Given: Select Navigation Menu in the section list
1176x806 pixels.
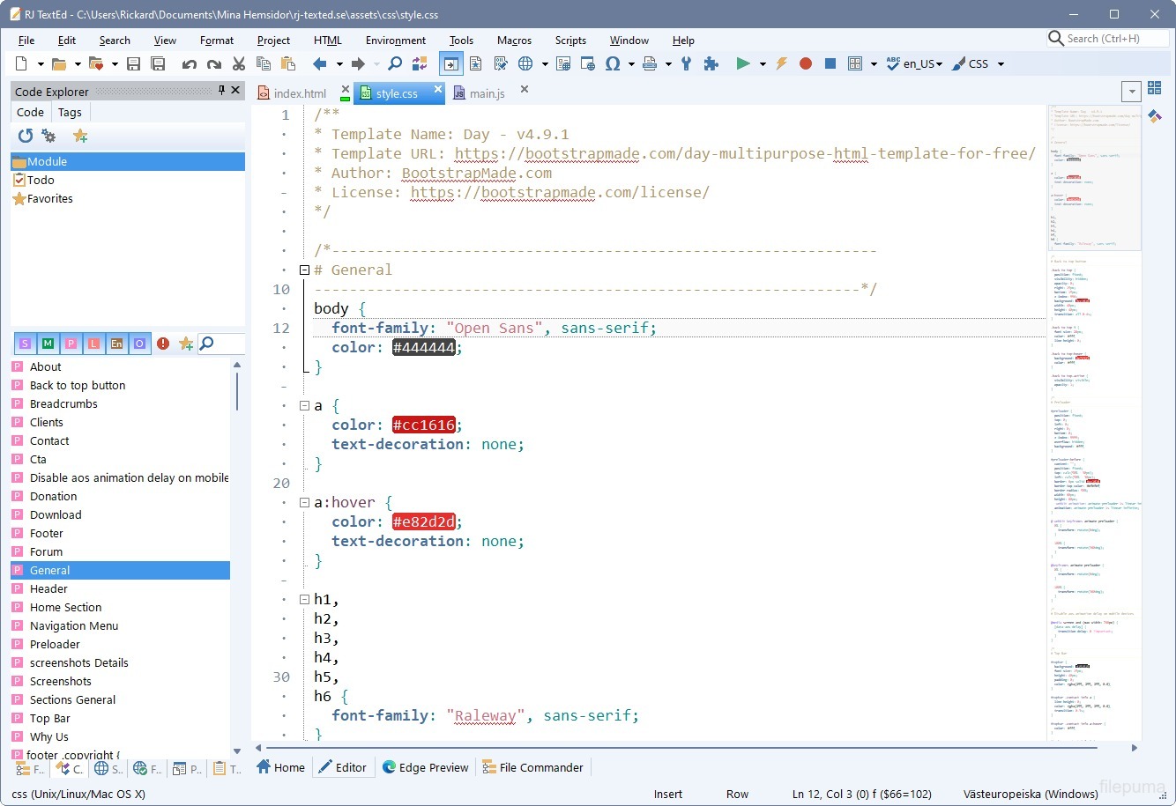Looking at the screenshot, I should coord(74,625).
